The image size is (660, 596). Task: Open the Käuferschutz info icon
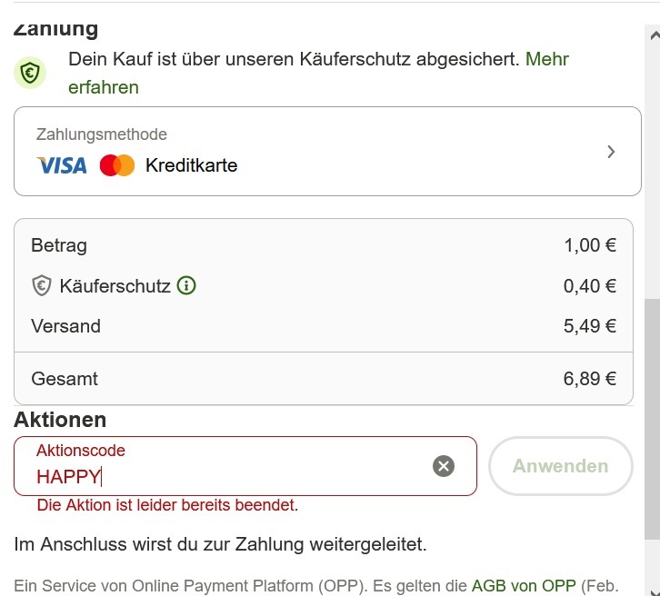(x=186, y=285)
